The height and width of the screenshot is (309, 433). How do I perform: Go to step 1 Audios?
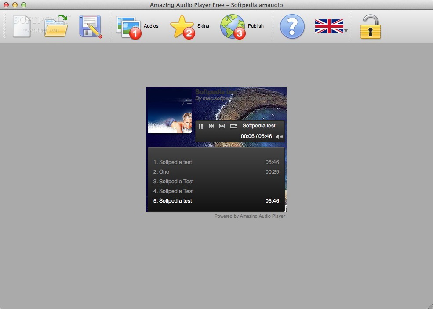pos(138,26)
